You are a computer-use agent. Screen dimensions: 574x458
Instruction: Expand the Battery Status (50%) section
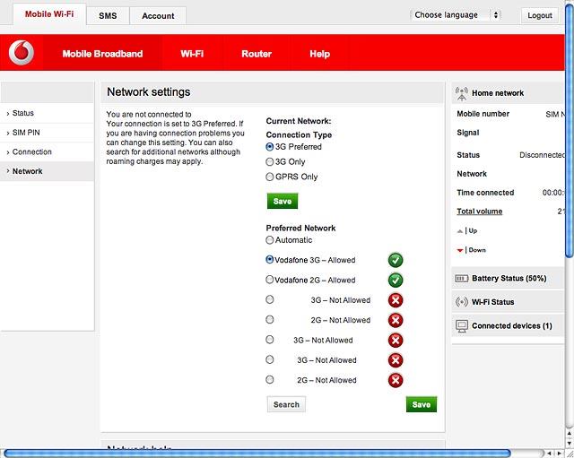(509, 279)
